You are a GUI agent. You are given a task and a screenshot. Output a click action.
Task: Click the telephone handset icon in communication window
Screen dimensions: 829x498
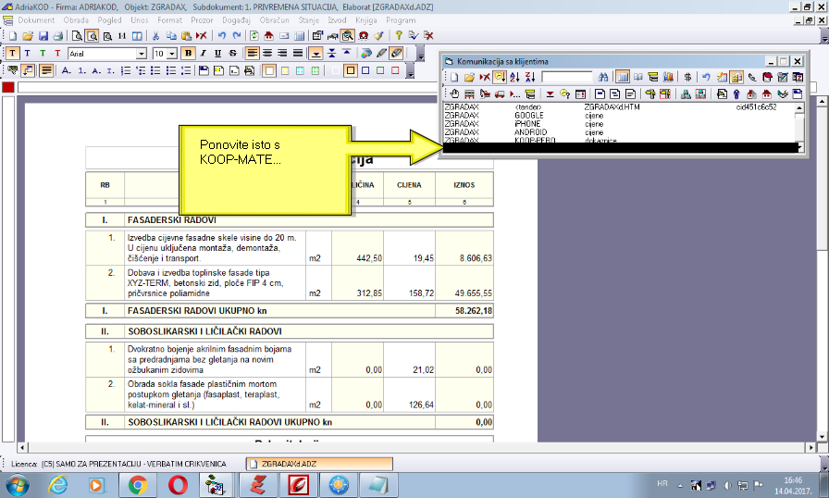[x=752, y=77]
